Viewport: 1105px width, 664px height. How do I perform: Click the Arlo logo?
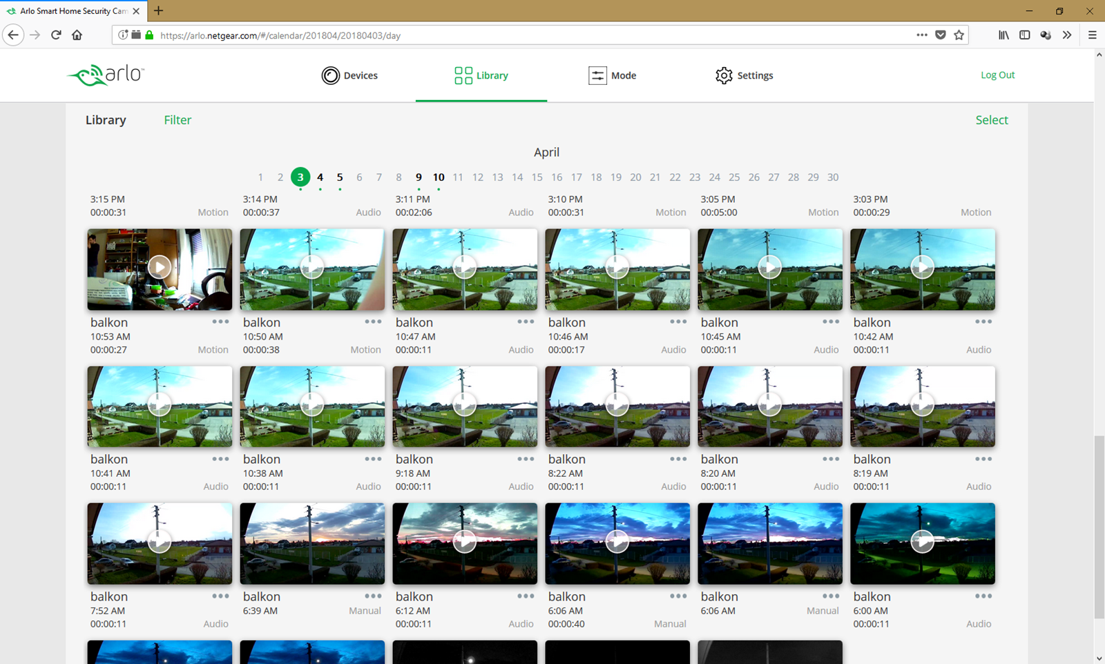click(x=106, y=75)
